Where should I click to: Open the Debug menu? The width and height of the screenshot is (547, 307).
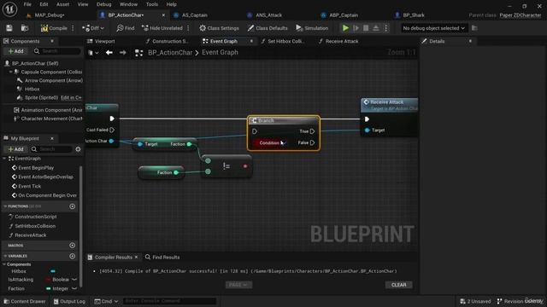(x=103, y=4)
